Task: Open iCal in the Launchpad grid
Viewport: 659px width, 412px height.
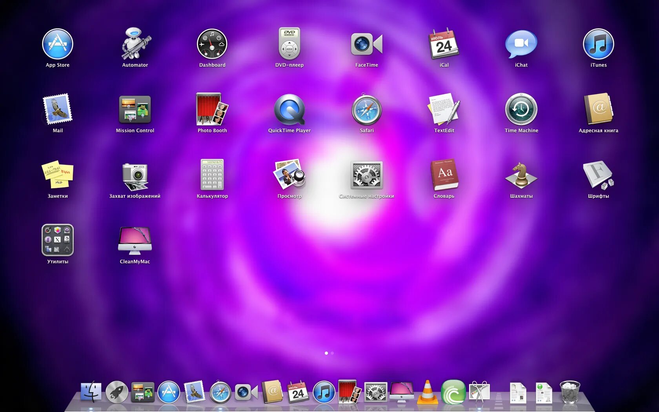Action: tap(444, 44)
